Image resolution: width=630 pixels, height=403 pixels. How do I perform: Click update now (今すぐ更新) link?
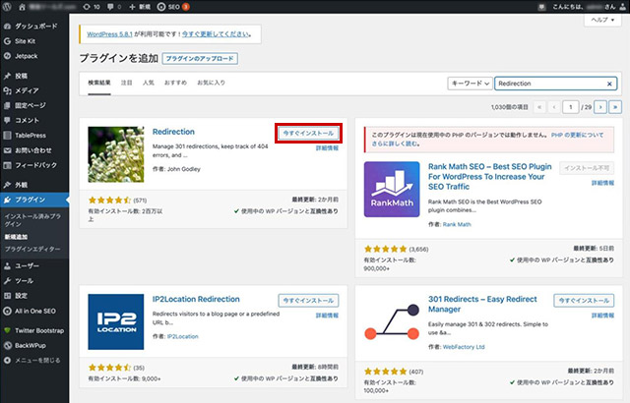click(x=216, y=34)
